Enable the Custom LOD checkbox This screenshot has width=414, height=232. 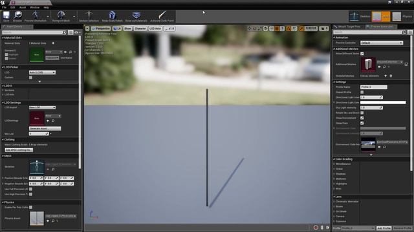30,77
